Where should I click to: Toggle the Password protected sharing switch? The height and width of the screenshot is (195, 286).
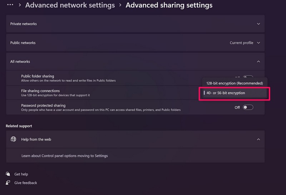click(x=248, y=107)
